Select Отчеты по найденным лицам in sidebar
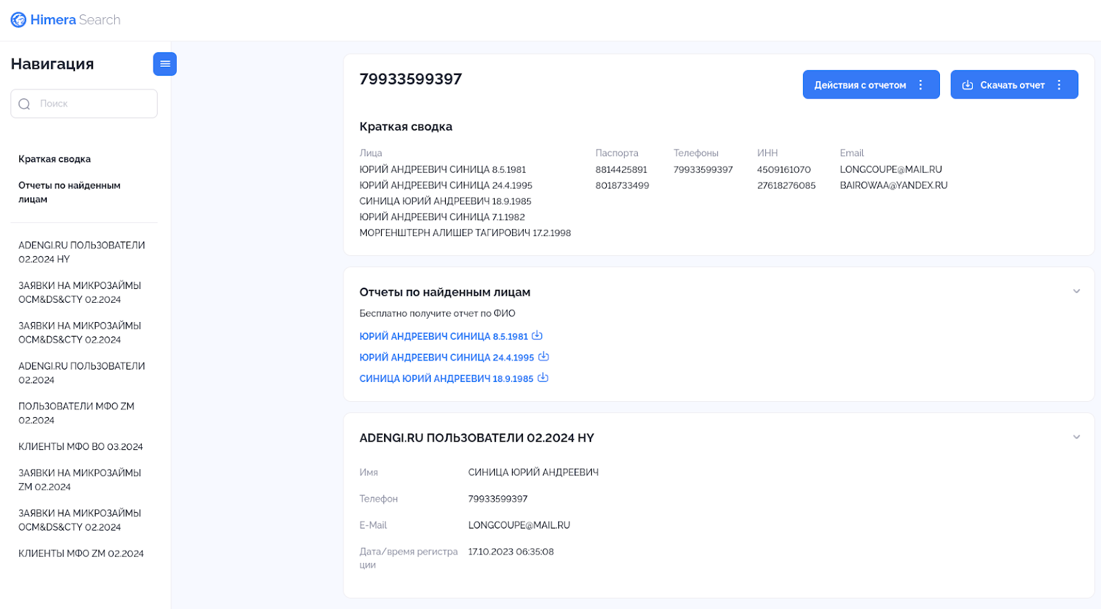The image size is (1101, 609). 69,192
